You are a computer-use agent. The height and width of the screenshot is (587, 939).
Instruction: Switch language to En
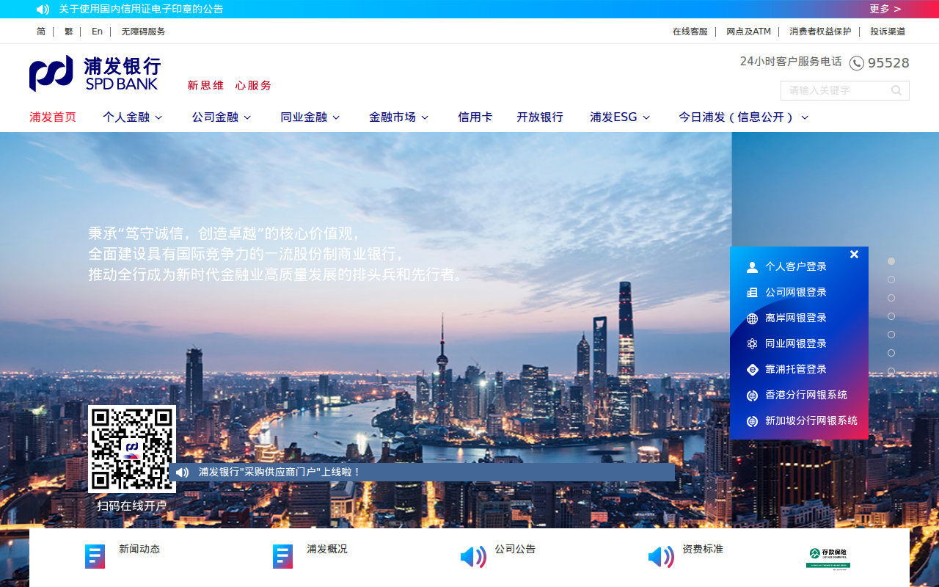(x=97, y=32)
